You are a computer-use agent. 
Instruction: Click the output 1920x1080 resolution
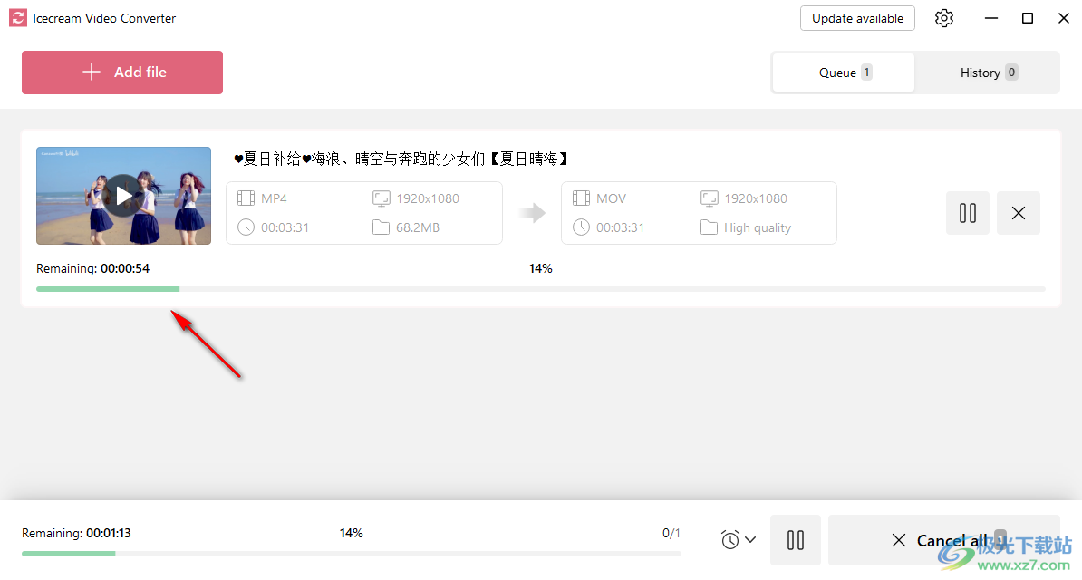coord(756,198)
